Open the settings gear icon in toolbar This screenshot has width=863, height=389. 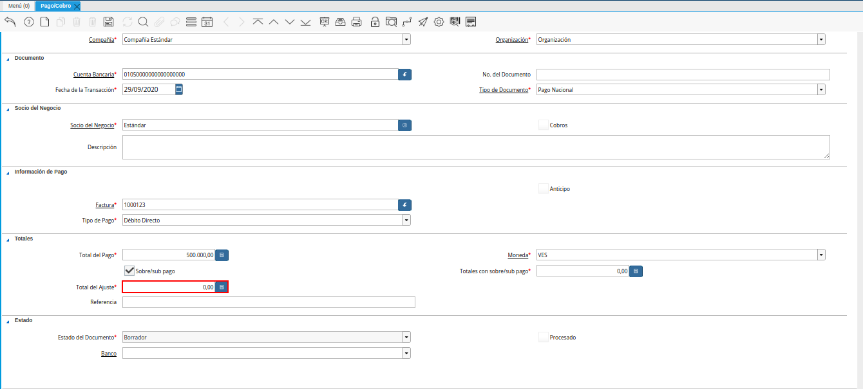(x=439, y=22)
